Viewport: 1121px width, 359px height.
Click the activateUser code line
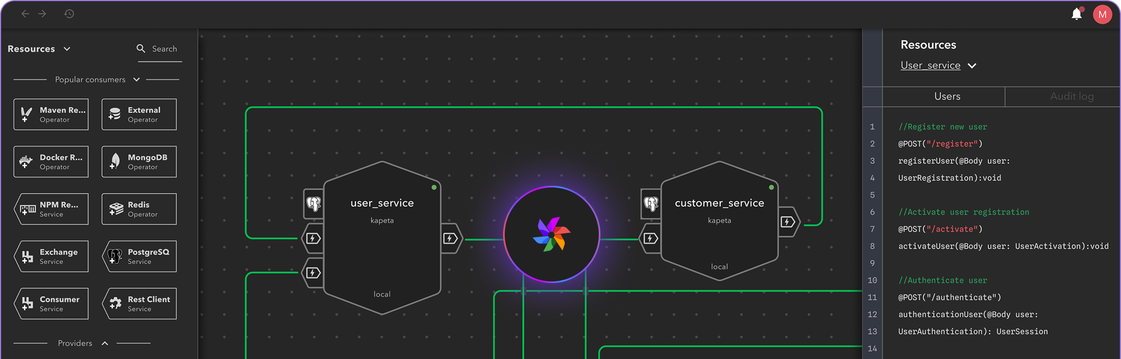point(1003,246)
